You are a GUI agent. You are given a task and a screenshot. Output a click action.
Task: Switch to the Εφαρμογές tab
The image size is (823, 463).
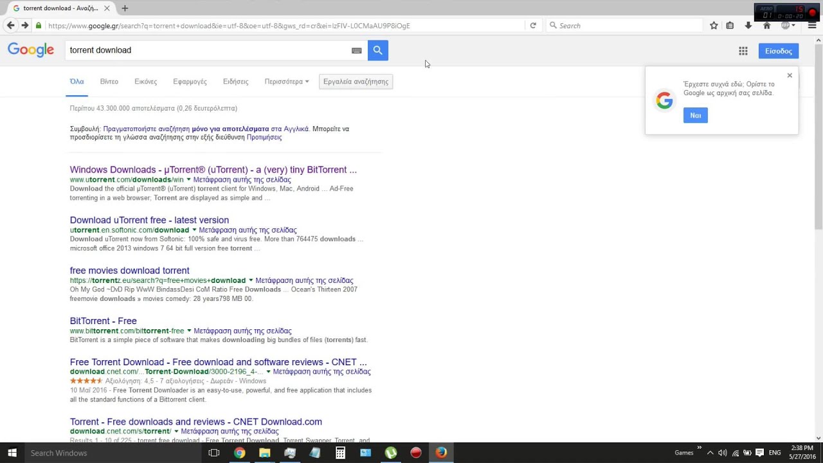click(190, 82)
